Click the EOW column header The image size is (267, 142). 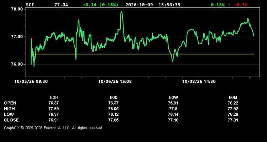click(x=173, y=98)
